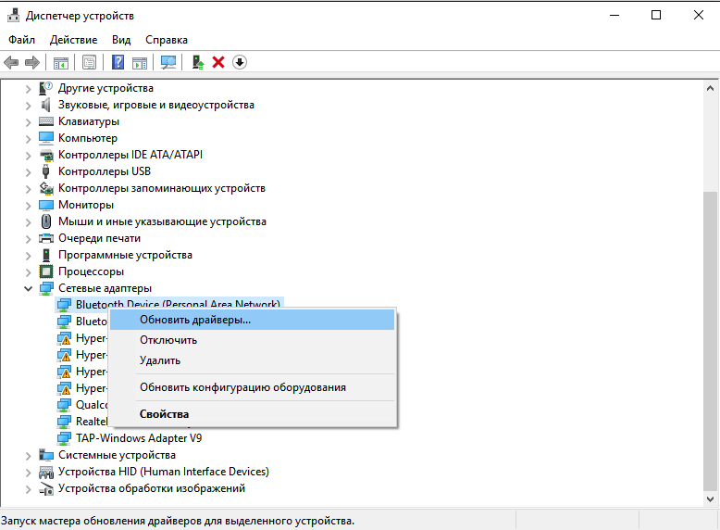This screenshot has width=720, height=530.
Task: Select Контроллеры IDE ATA/ATAPI item
Action: (130, 155)
